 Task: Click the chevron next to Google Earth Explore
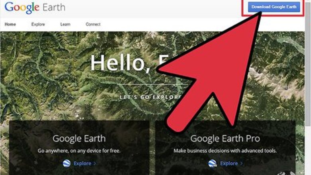(x=95, y=163)
